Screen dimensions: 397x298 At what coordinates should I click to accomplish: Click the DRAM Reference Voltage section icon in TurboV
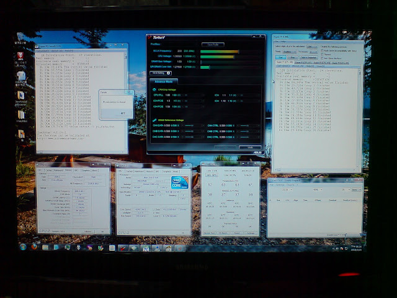(x=154, y=120)
